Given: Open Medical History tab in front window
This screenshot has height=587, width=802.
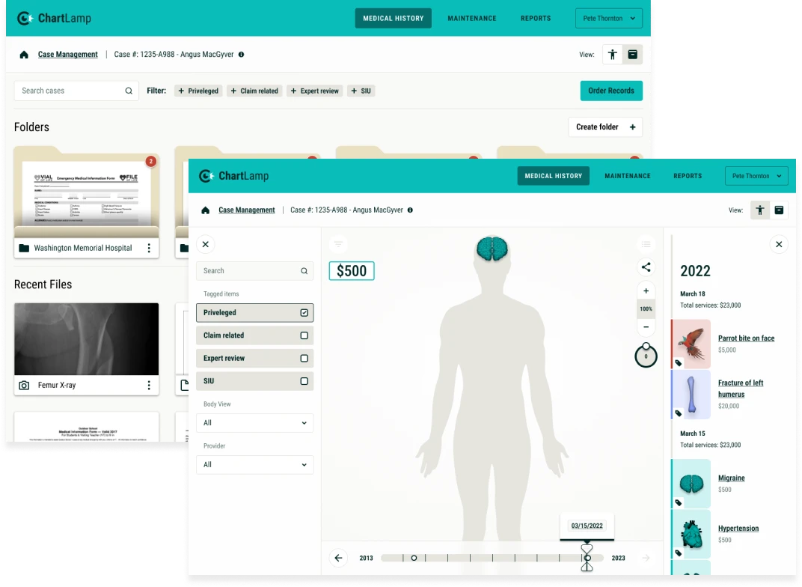Looking at the screenshot, I should tap(554, 176).
